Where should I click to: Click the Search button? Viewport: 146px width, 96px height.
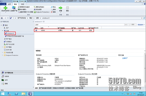132,25
